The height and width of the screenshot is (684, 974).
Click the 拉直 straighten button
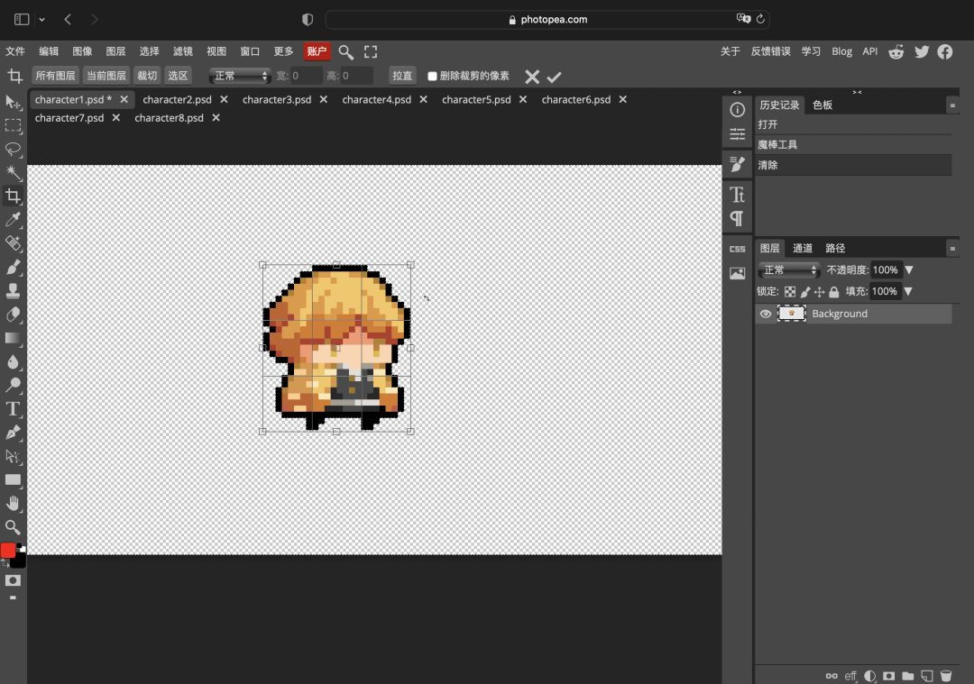[x=402, y=76]
